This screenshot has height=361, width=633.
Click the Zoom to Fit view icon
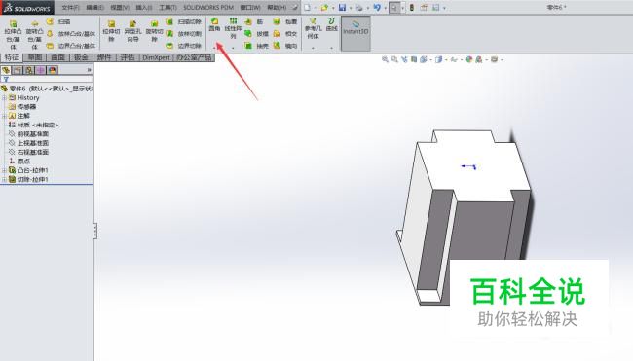coord(385,59)
